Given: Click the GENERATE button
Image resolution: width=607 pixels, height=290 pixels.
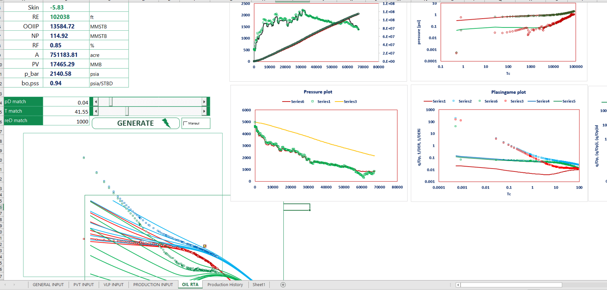Looking at the screenshot, I should point(136,123).
